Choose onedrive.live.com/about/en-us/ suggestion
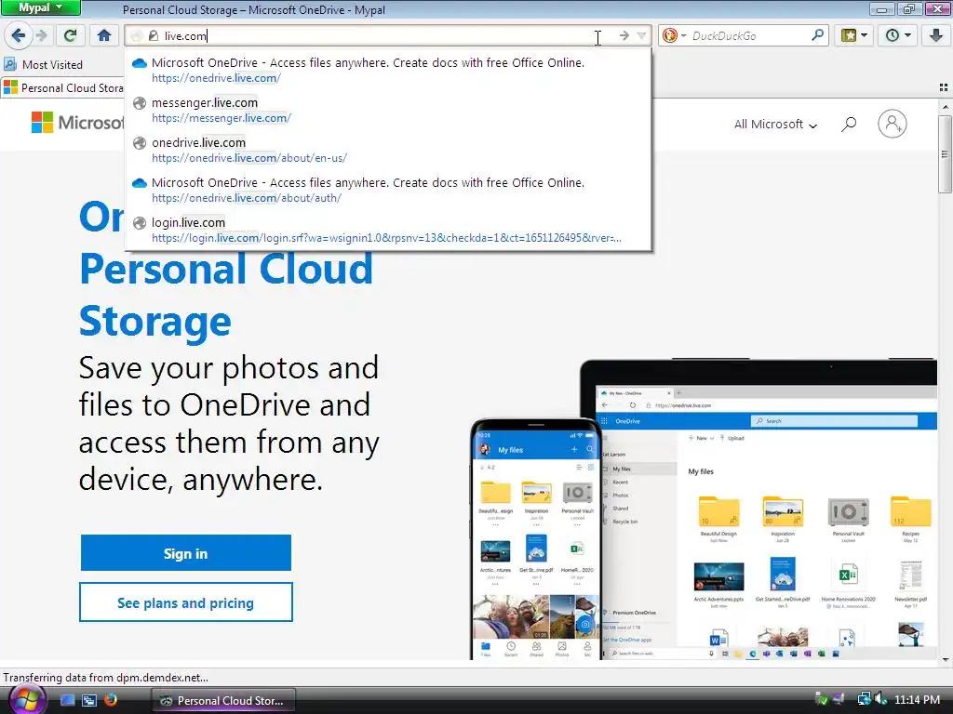This screenshot has width=953, height=714. (388, 150)
